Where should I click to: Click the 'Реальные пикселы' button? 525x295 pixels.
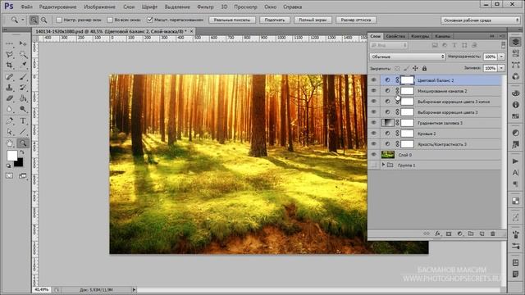coord(232,20)
